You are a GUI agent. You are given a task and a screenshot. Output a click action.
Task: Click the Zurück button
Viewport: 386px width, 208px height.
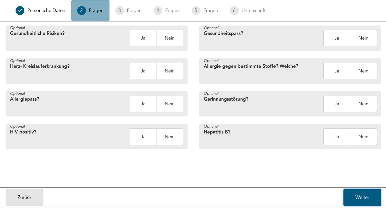25,197
